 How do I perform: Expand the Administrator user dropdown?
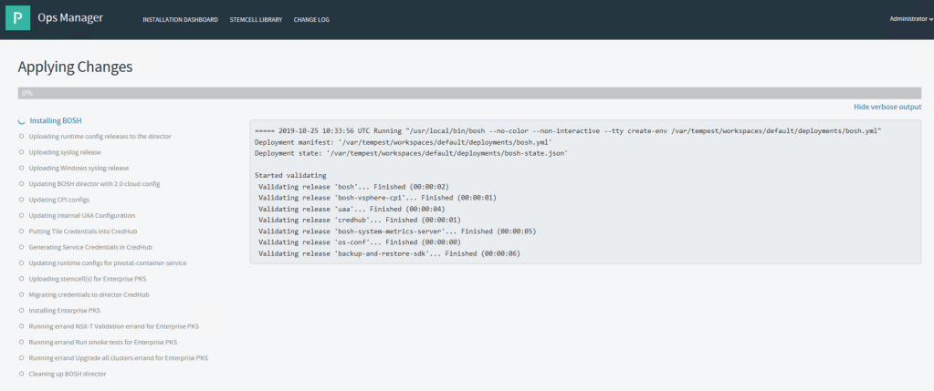pyautogui.click(x=909, y=18)
